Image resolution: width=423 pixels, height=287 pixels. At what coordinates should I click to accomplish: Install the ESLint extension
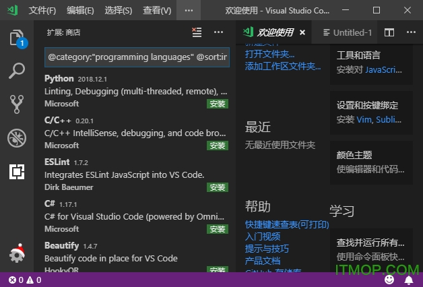[218, 187]
